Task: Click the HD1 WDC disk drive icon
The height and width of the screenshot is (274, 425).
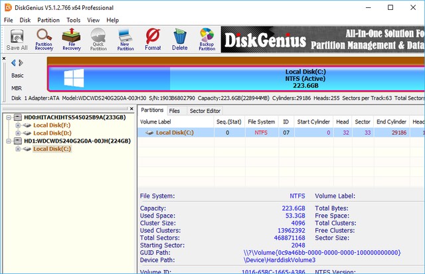Action: click(18, 141)
